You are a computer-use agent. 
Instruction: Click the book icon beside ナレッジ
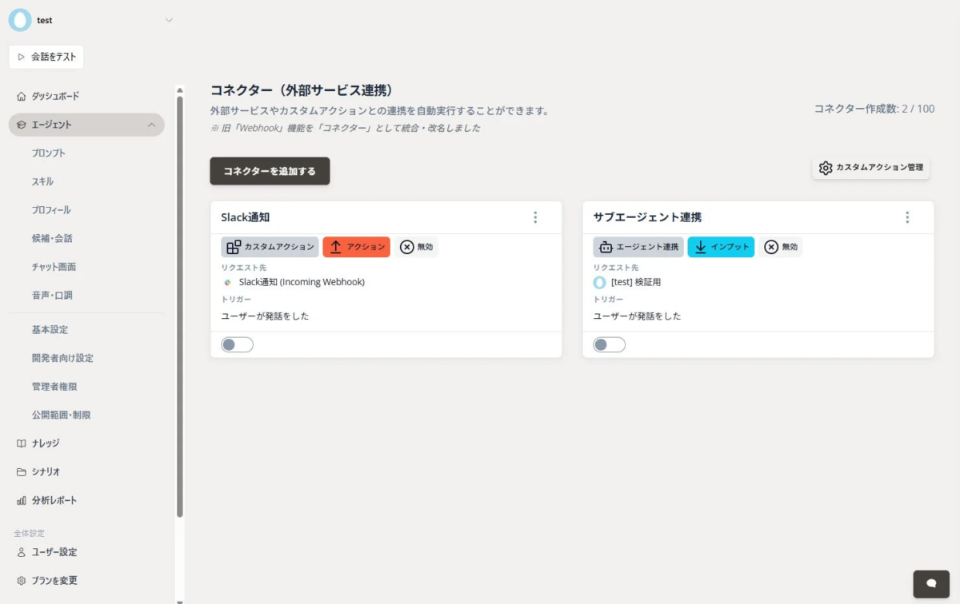[x=20, y=443]
